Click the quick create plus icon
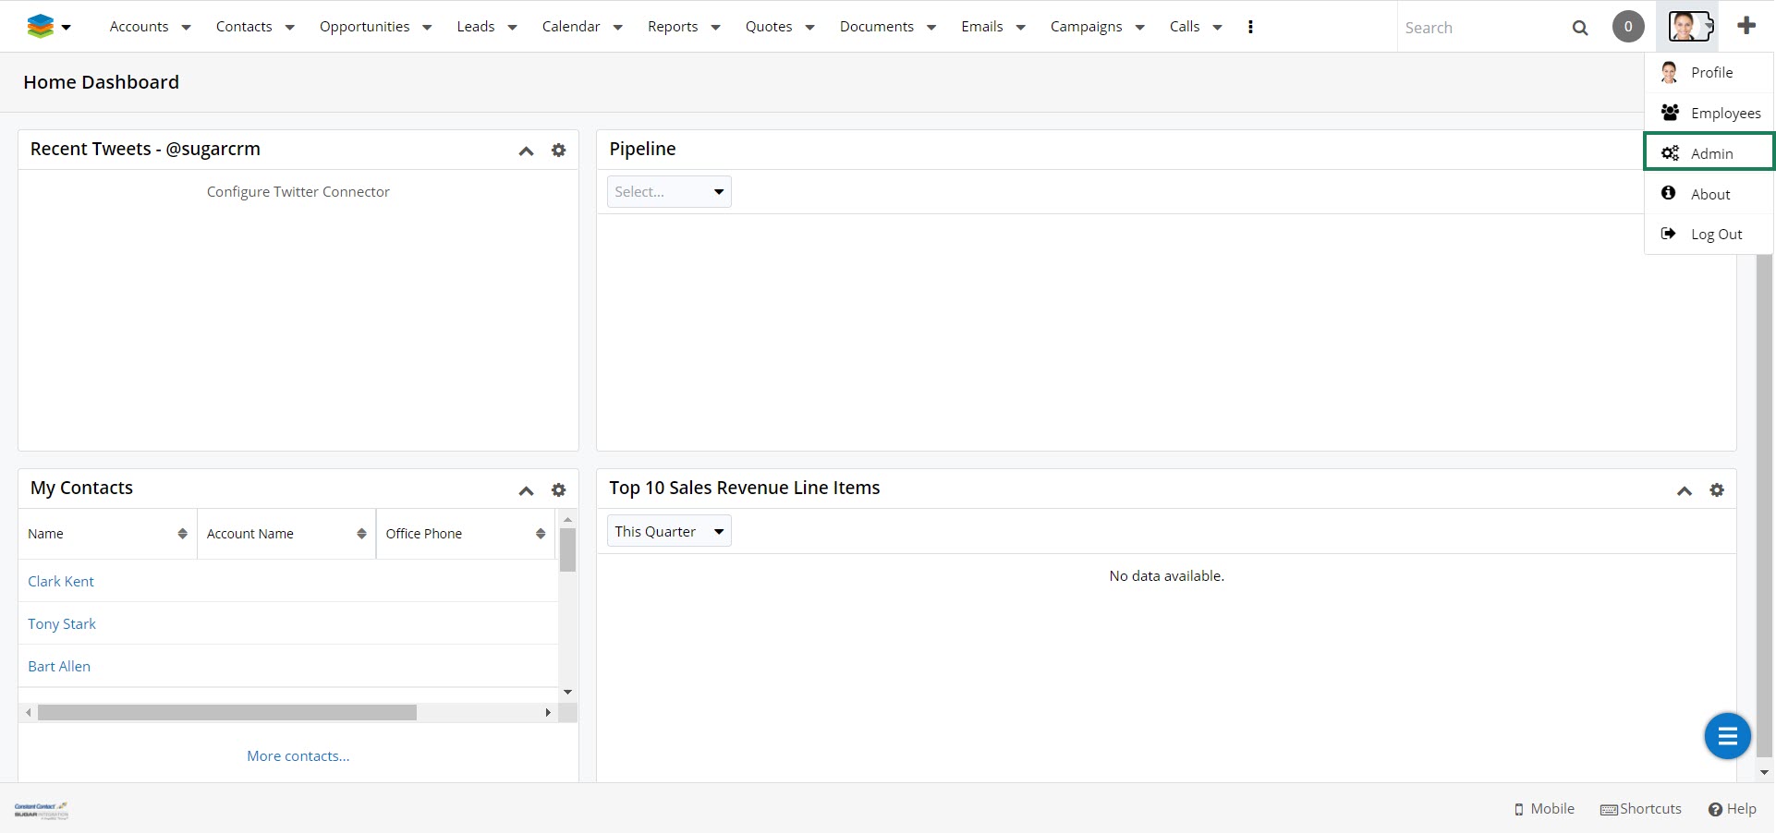The width and height of the screenshot is (1776, 833). tap(1746, 27)
